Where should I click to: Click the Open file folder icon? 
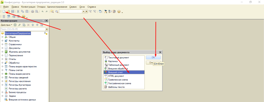coord(8,11)
